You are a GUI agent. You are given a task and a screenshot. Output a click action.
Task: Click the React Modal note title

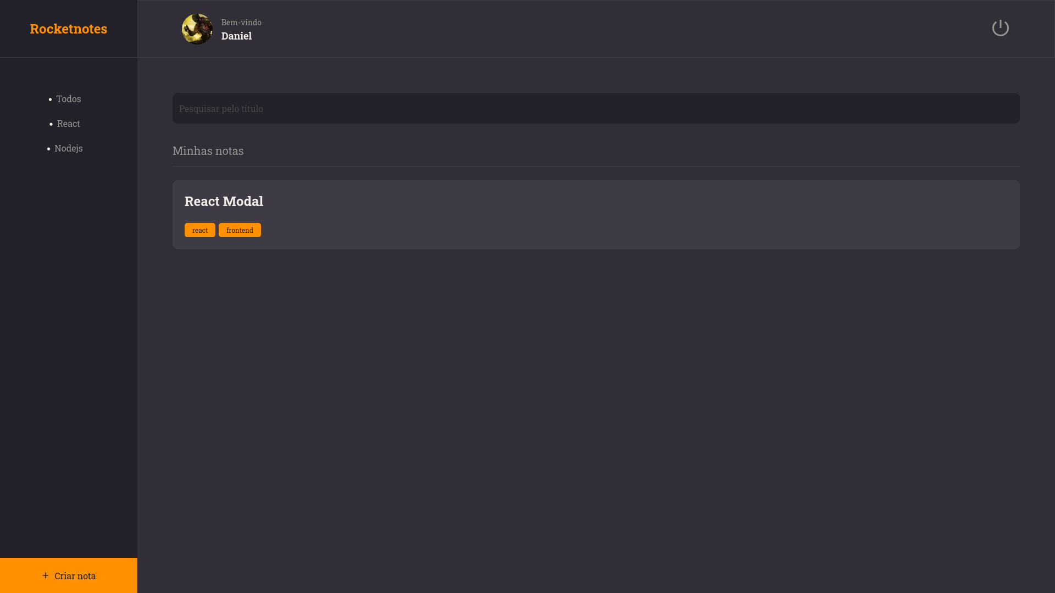[x=223, y=201]
